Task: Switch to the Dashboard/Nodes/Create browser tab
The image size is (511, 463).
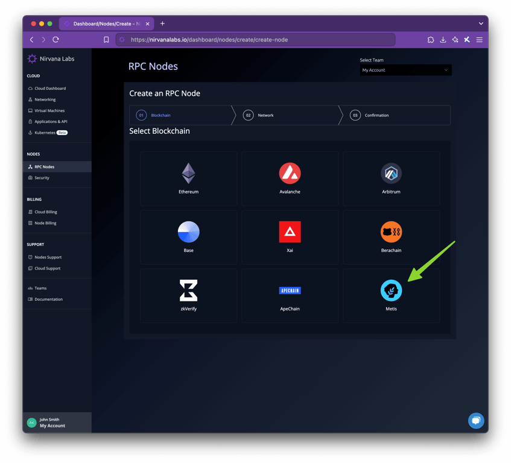Action: click(106, 24)
